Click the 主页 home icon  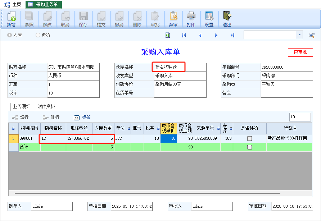[7, 5]
